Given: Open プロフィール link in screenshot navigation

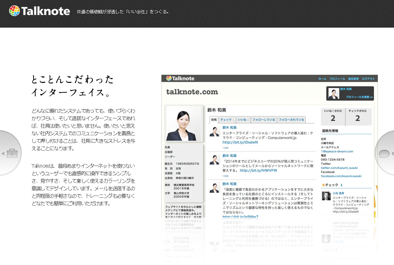Looking at the screenshot, I should point(337,79).
